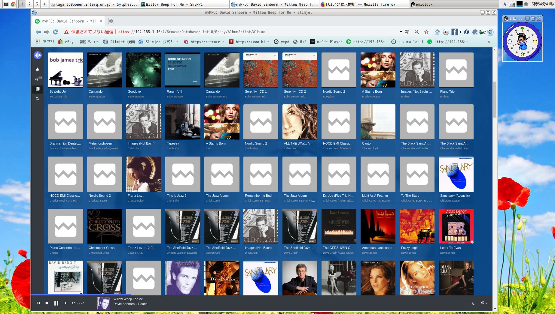
Task: Skip to the previous track
Action: pos(38,303)
